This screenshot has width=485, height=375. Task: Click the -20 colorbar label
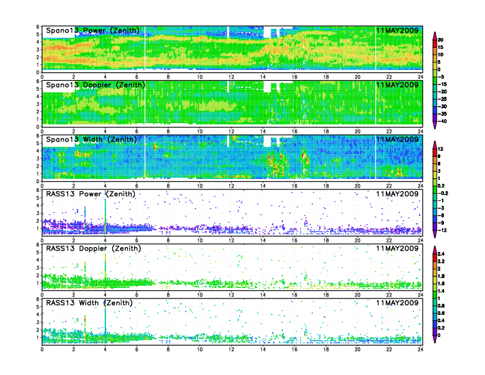(442, 91)
